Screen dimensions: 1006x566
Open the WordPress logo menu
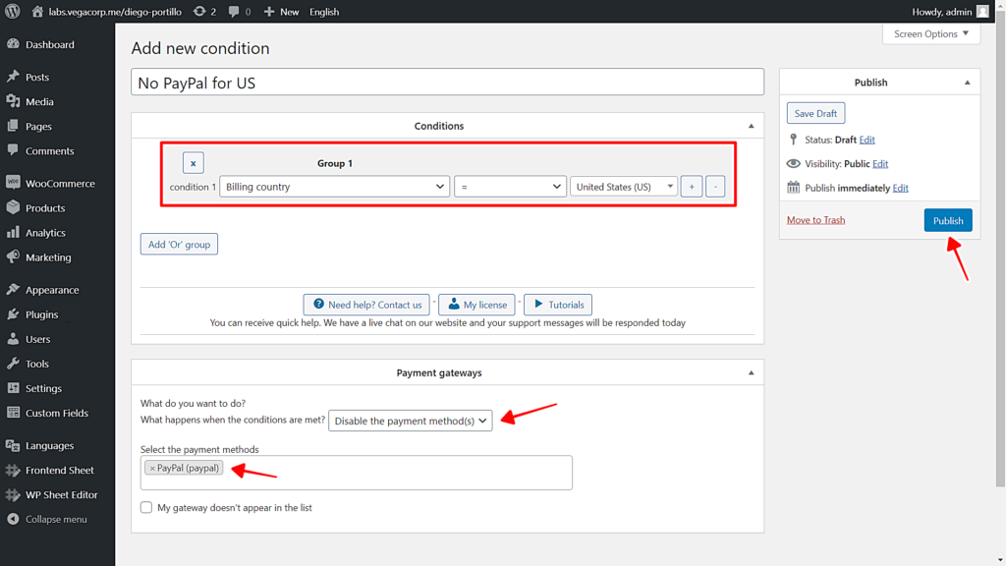click(14, 11)
